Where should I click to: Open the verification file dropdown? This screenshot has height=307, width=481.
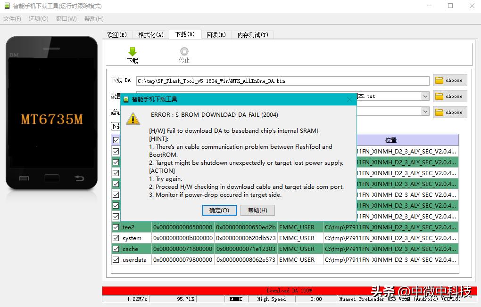(425, 112)
